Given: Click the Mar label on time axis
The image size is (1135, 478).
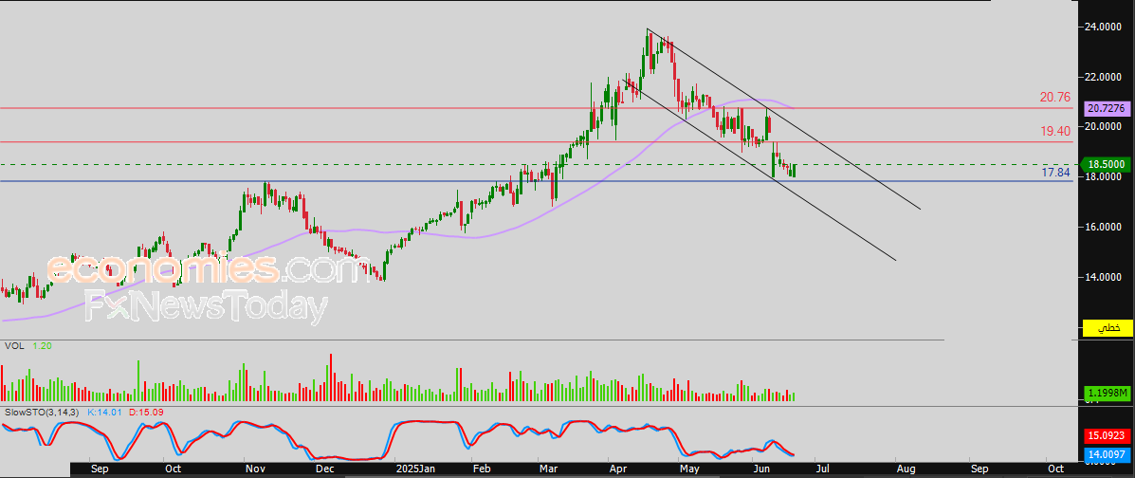Looking at the screenshot, I should click(x=548, y=469).
